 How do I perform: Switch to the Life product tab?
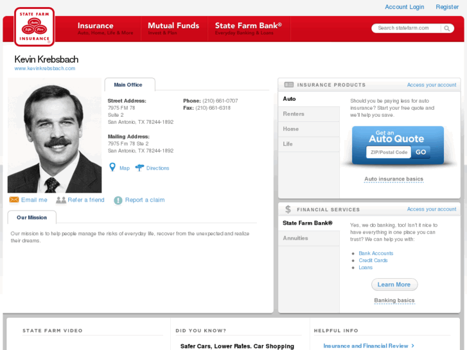(x=309, y=144)
